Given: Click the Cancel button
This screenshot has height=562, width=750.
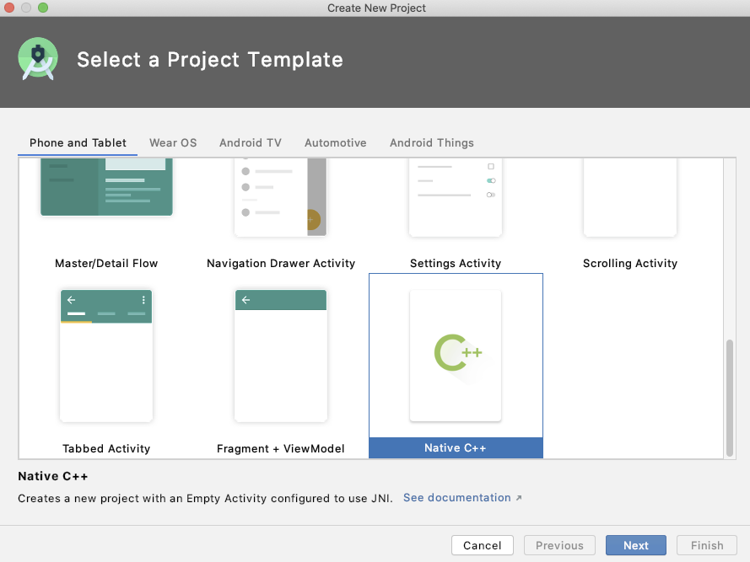Looking at the screenshot, I should click(483, 545).
